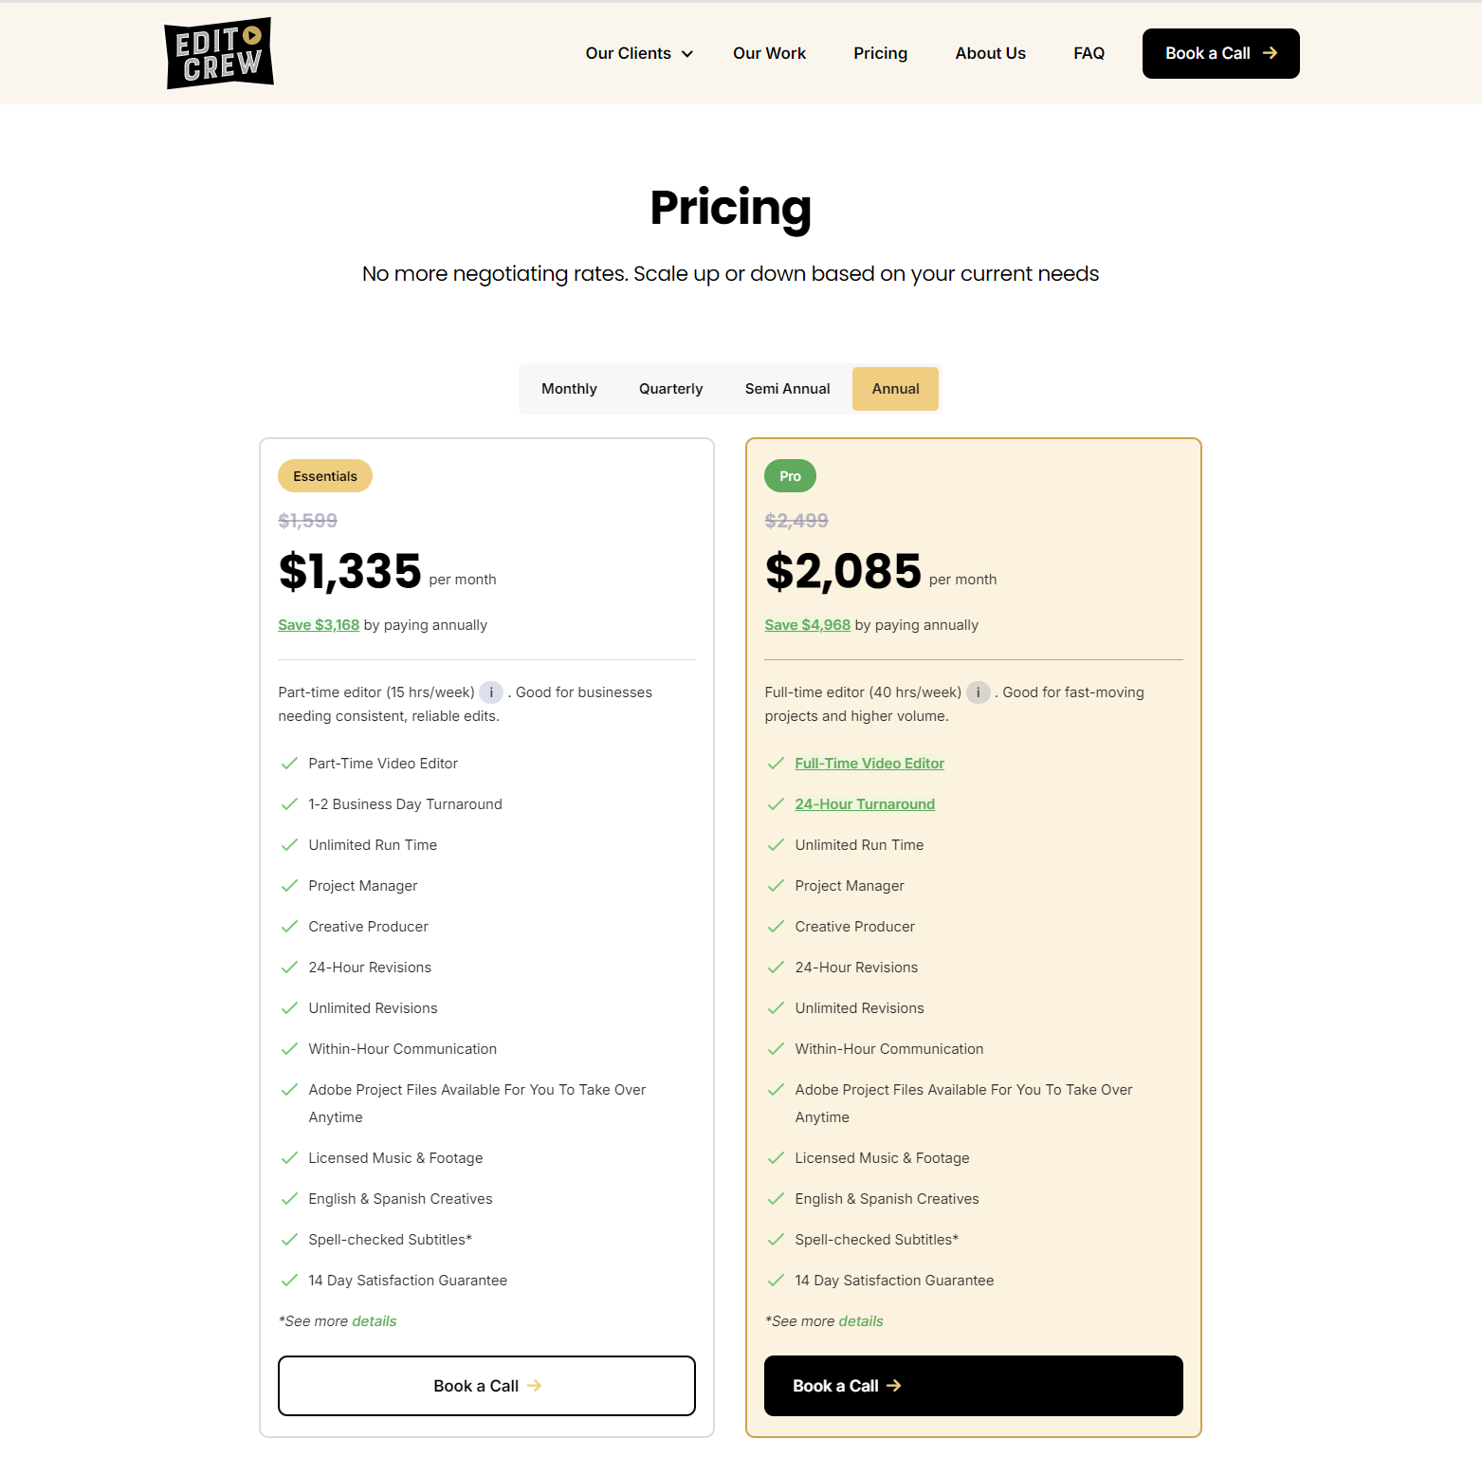
Task: Switch billing to Monthly
Action: [x=569, y=389]
